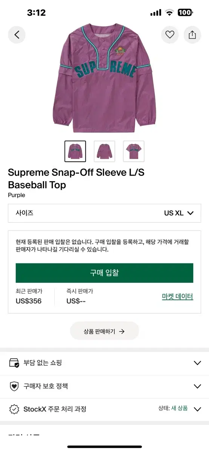The image size is (209, 452).
Task: Tap the shopping wallet icon
Action: click(14, 363)
